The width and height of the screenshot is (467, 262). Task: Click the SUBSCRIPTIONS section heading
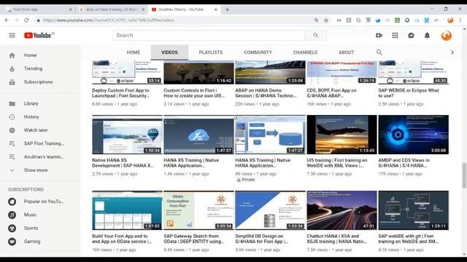click(x=26, y=189)
